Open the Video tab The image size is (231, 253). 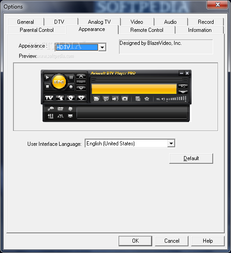tap(137, 22)
